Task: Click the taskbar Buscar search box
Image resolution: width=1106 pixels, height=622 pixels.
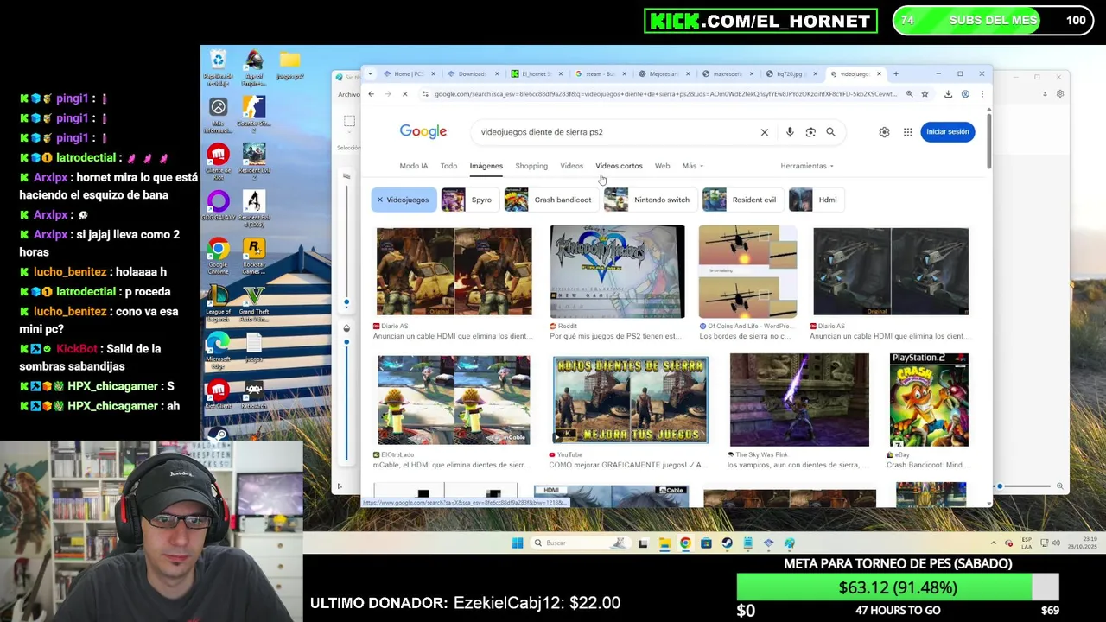Action: (579, 543)
